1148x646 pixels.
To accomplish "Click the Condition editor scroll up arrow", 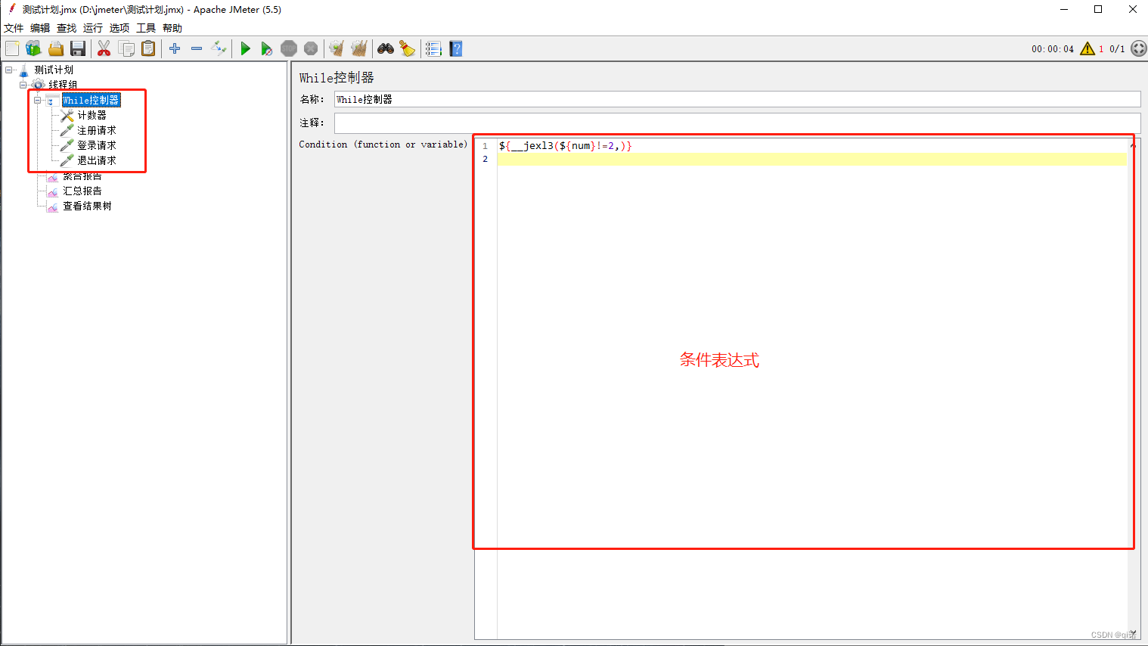I will click(x=1133, y=145).
